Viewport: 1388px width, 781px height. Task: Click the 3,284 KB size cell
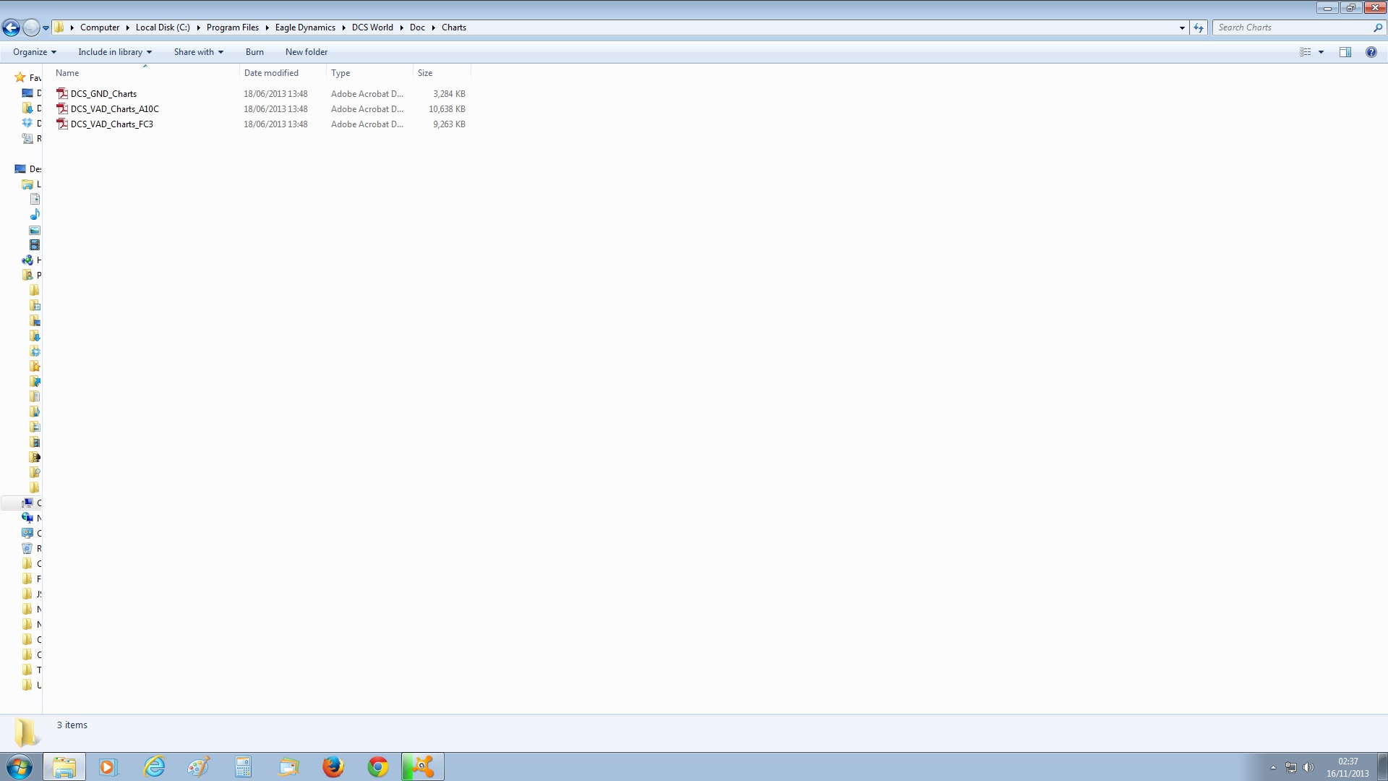click(449, 94)
